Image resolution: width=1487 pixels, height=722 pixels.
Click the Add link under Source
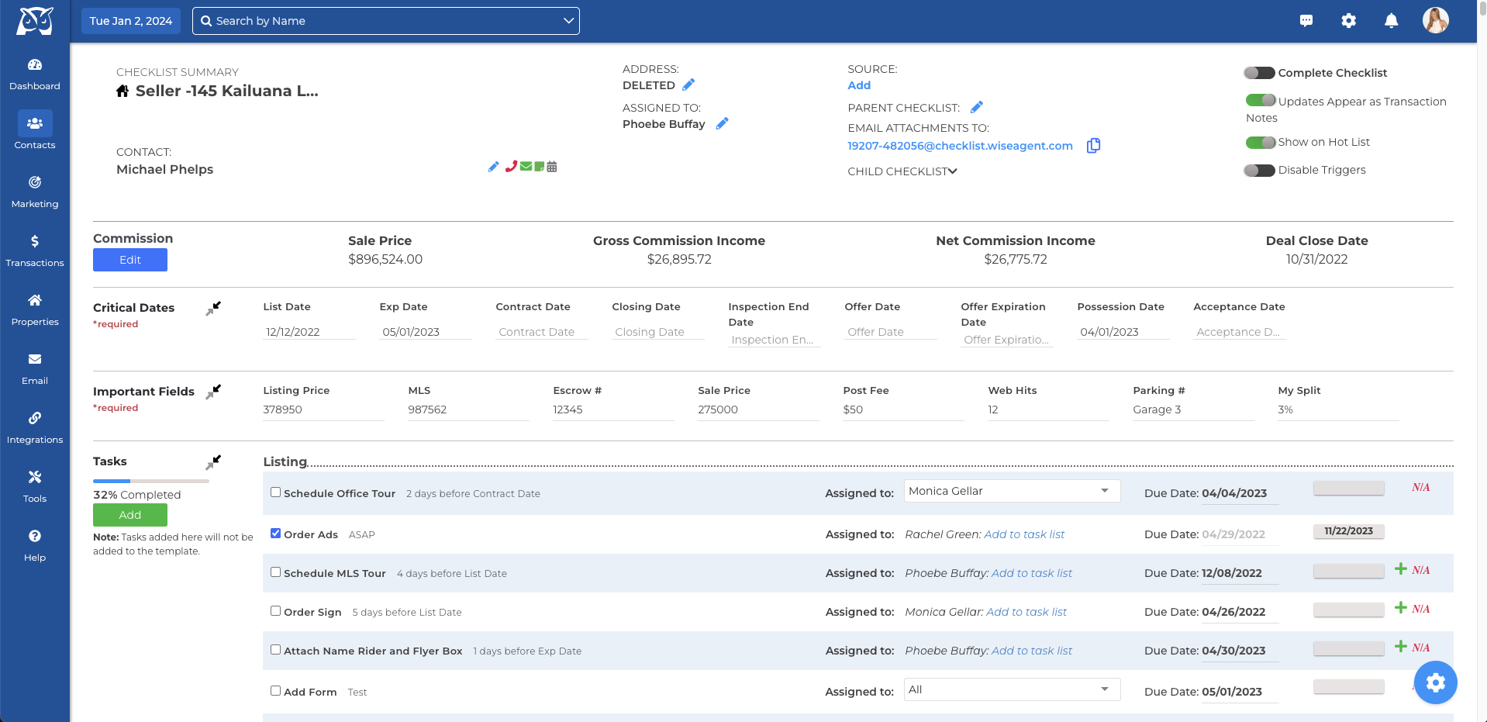(x=858, y=85)
